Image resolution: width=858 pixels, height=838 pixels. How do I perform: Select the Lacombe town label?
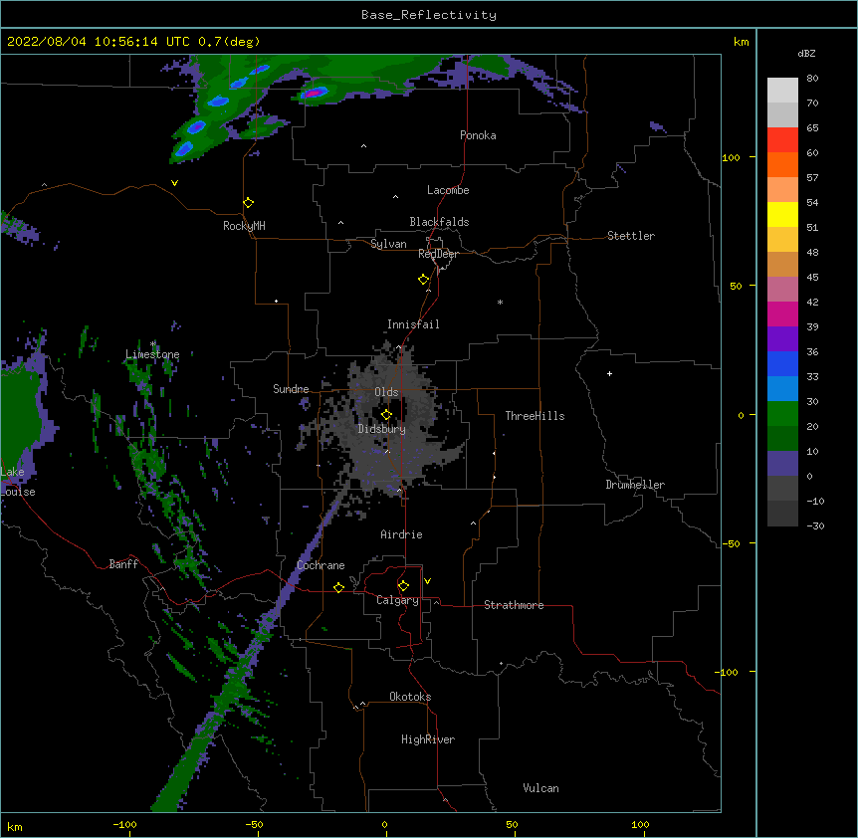tap(448, 190)
